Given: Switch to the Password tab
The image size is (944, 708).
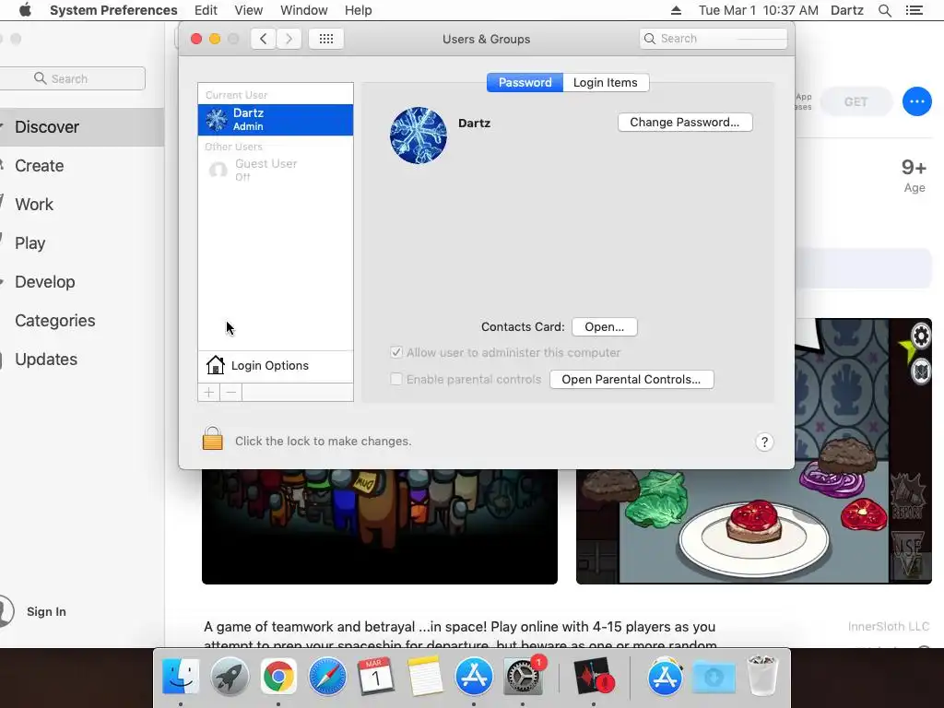Looking at the screenshot, I should tap(525, 82).
